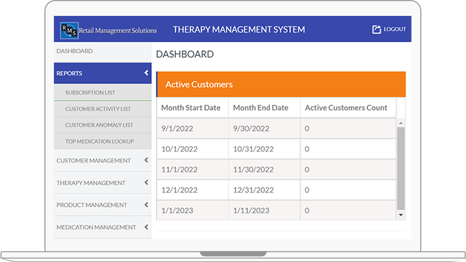
Task: Click count cell in 12/1/2022 row
Action: 349,190
